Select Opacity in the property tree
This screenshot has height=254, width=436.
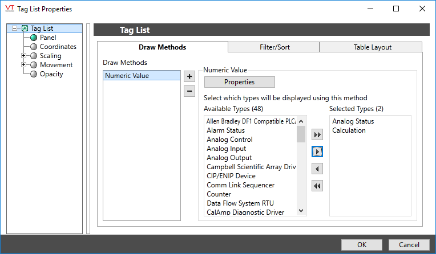51,74
